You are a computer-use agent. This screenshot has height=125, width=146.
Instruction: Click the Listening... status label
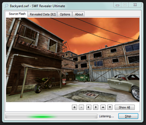(106, 116)
